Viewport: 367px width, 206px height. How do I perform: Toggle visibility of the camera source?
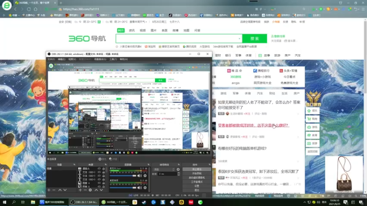pos(99,168)
